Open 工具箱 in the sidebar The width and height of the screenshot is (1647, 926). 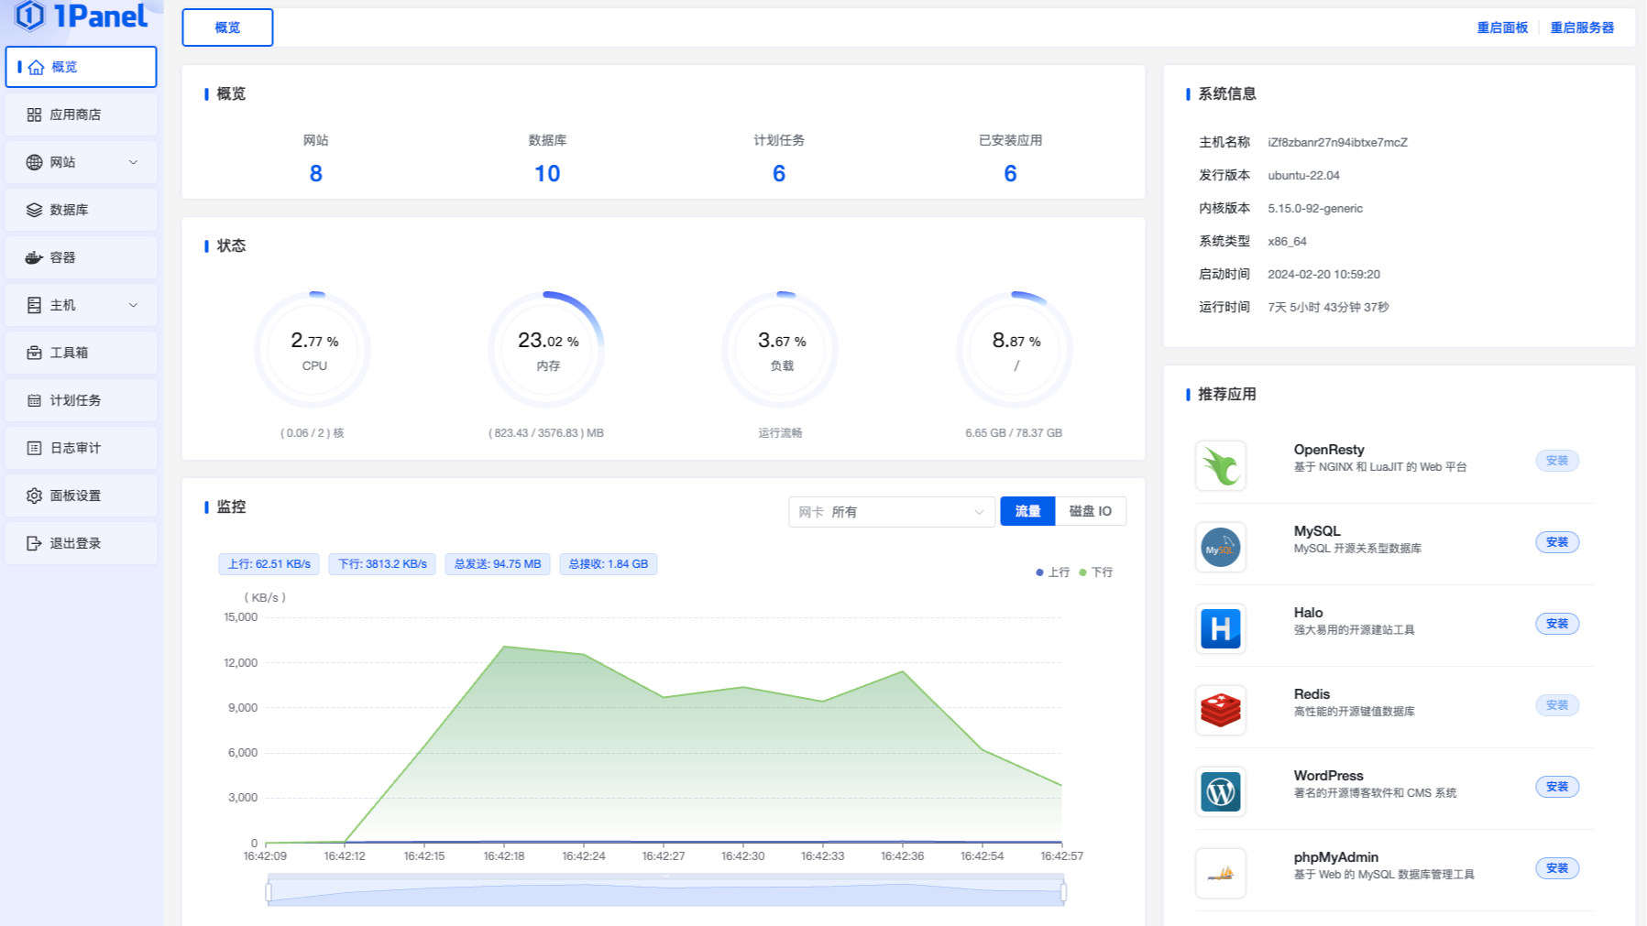(x=81, y=353)
